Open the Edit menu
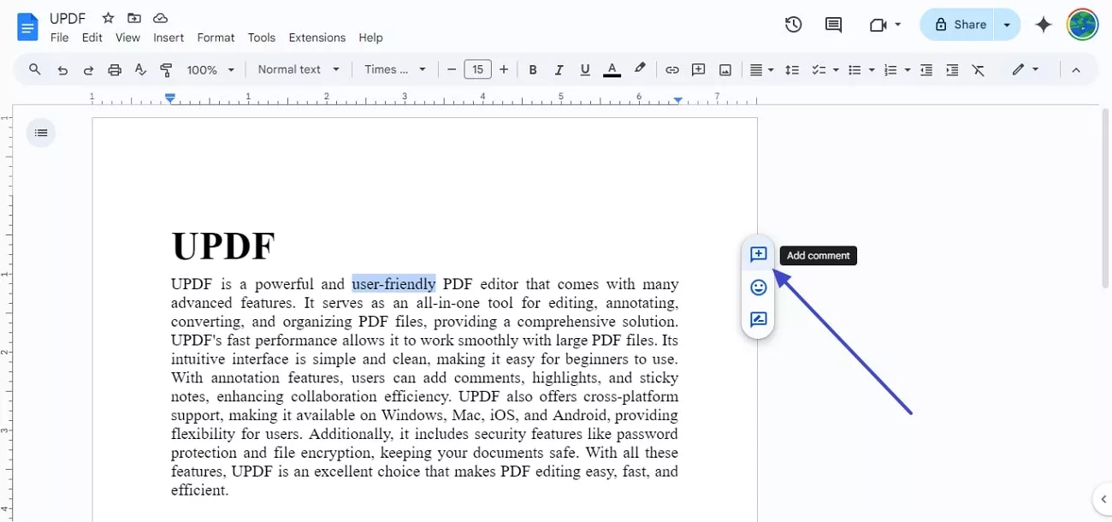The image size is (1112, 522). (92, 38)
